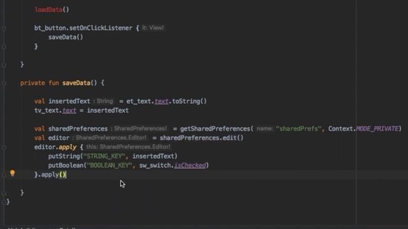Click the "BOOLEAN_KEY" string literal
This screenshot has width=408, height=229.
click(x=109, y=165)
